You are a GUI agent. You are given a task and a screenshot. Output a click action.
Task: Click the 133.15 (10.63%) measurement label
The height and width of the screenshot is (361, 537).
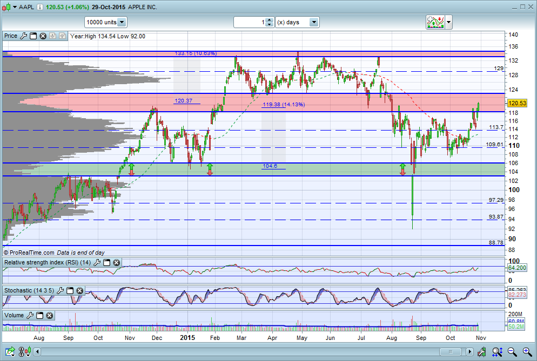tap(196, 53)
